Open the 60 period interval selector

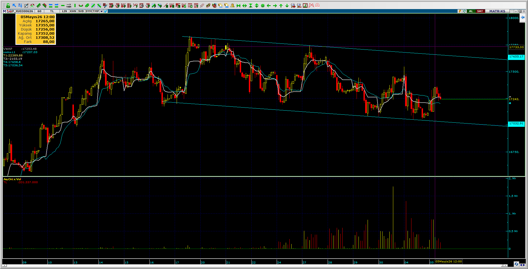pos(39,11)
